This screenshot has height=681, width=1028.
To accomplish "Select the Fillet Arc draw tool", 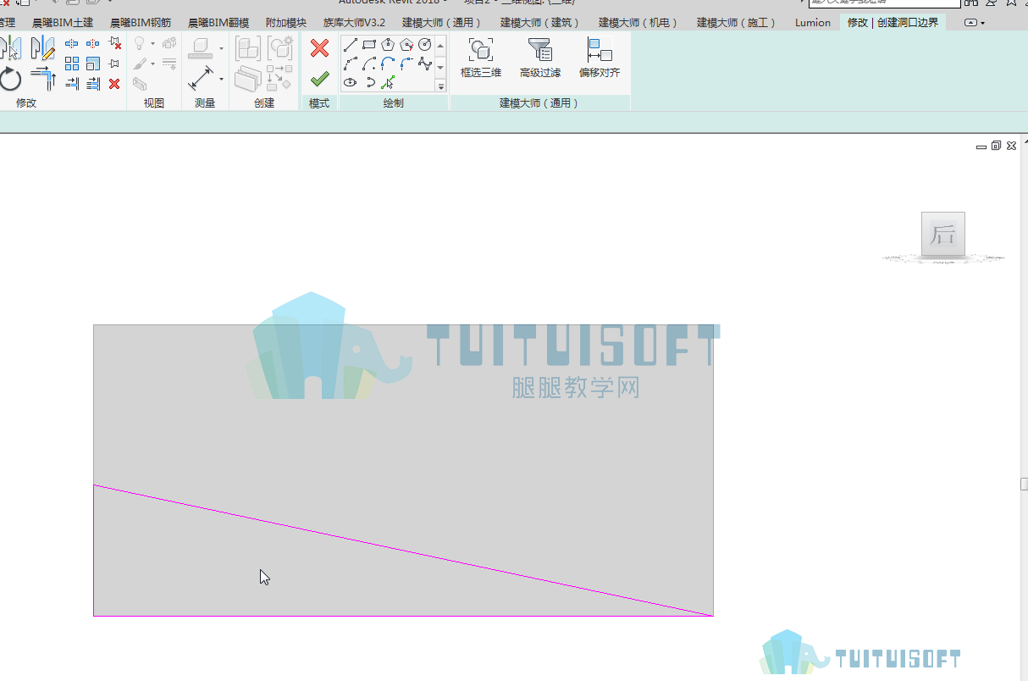I will [x=406, y=64].
